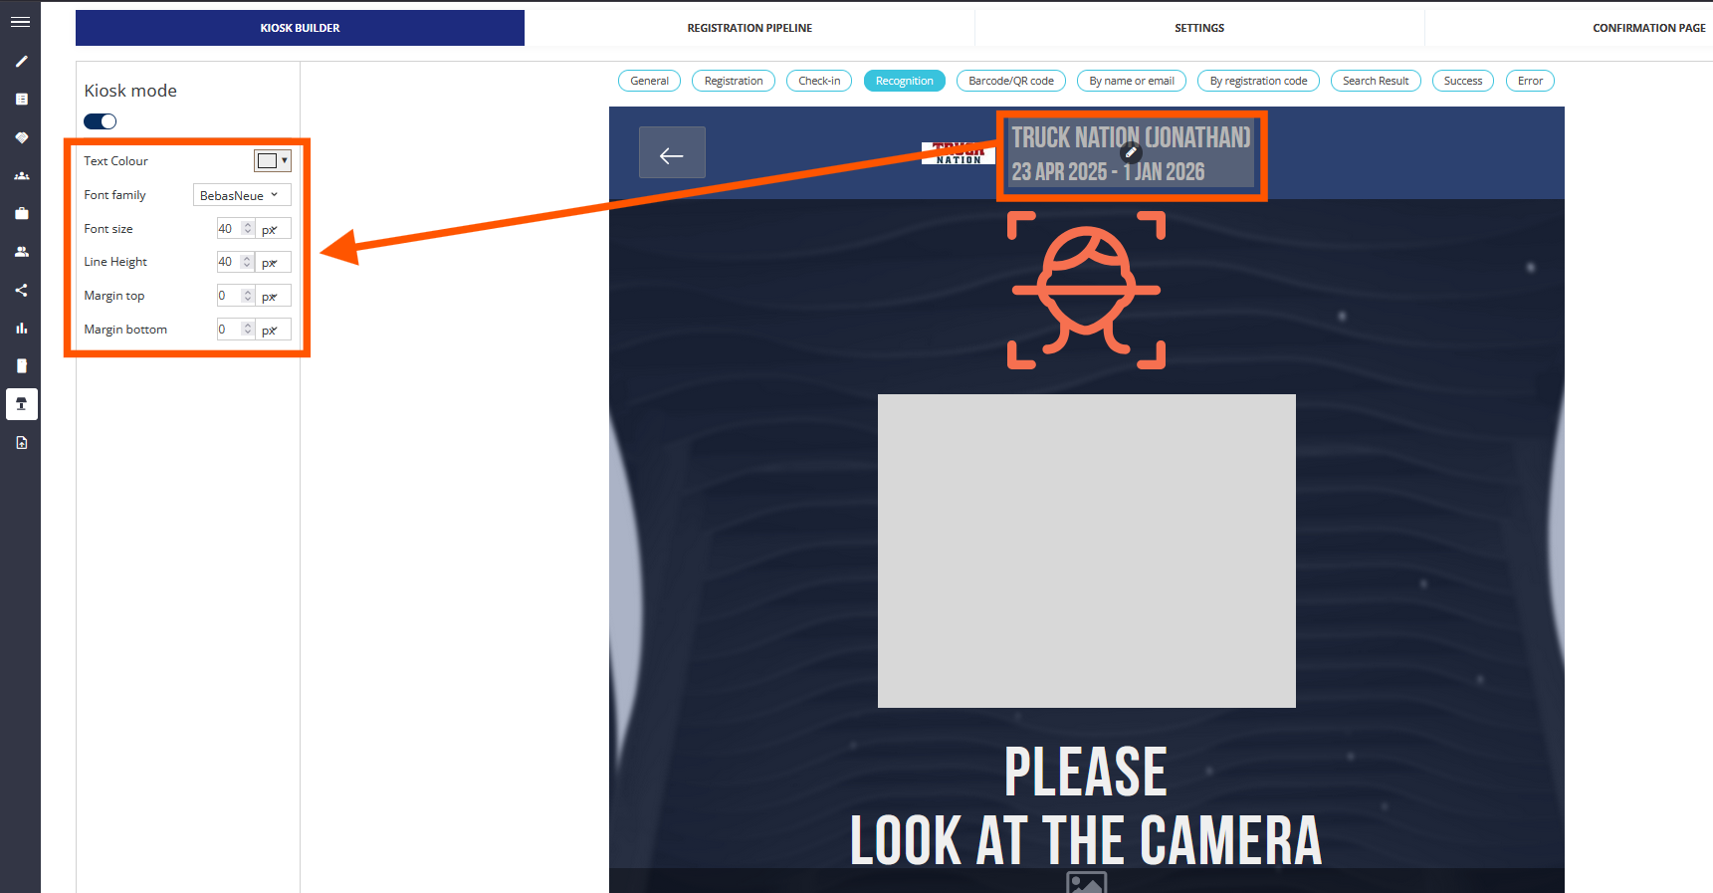Image resolution: width=1713 pixels, height=893 pixels.
Task: Select the Barcode/QR code screen button
Action: [1010, 81]
